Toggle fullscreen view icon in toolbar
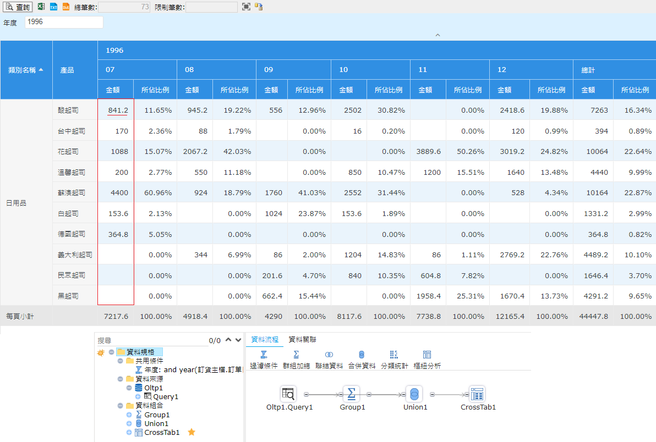This screenshot has height=442, width=656. [x=247, y=7]
